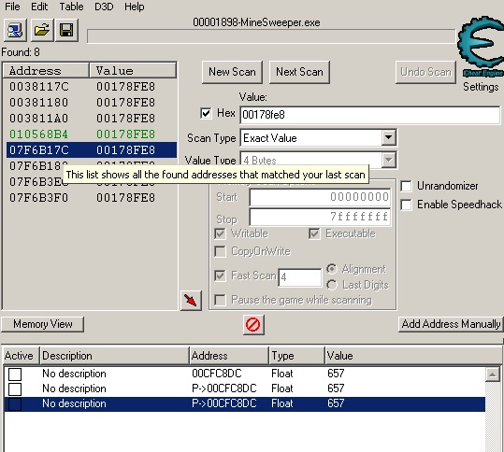Viewport: 504px width, 452px height.
Task: Click the Active column header
Action: coord(21,356)
